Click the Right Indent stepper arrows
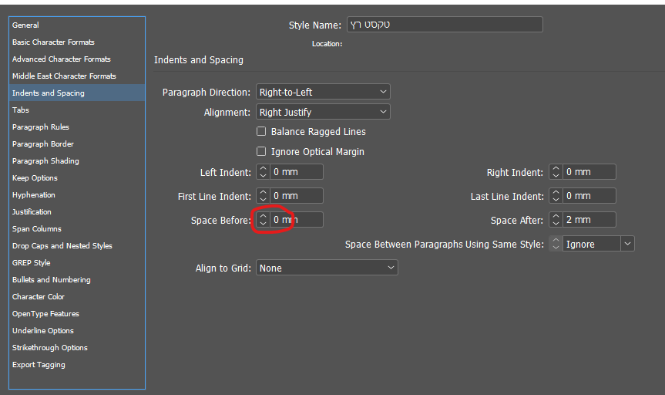The height and width of the screenshot is (395, 665). pos(556,173)
